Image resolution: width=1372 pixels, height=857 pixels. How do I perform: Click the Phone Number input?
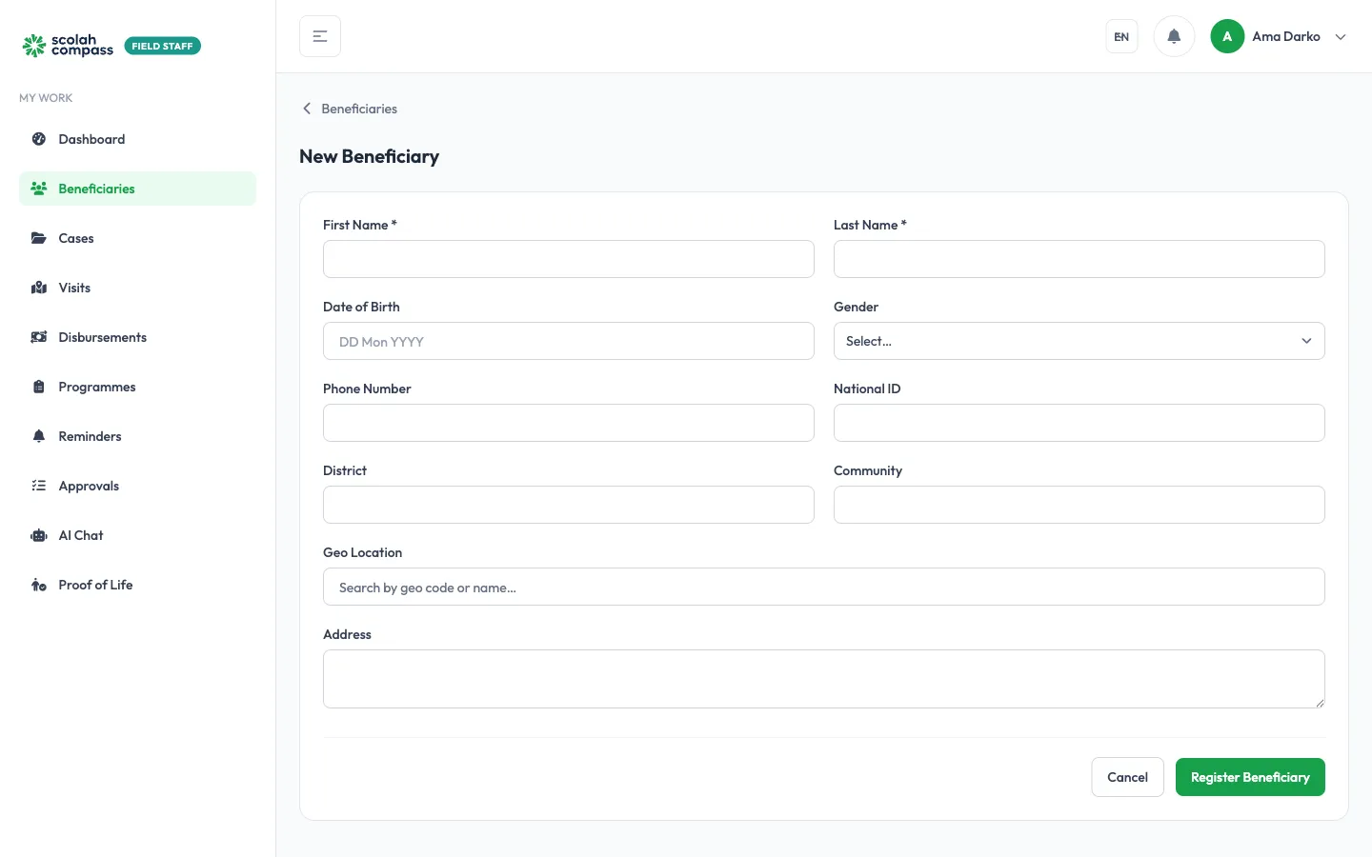point(568,423)
